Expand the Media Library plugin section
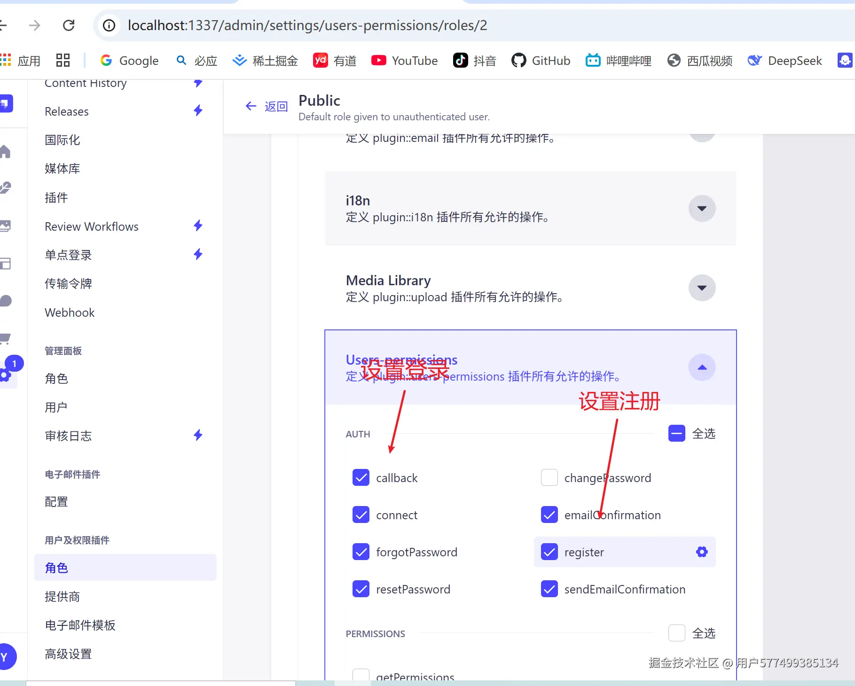This screenshot has height=686, width=855. [702, 288]
